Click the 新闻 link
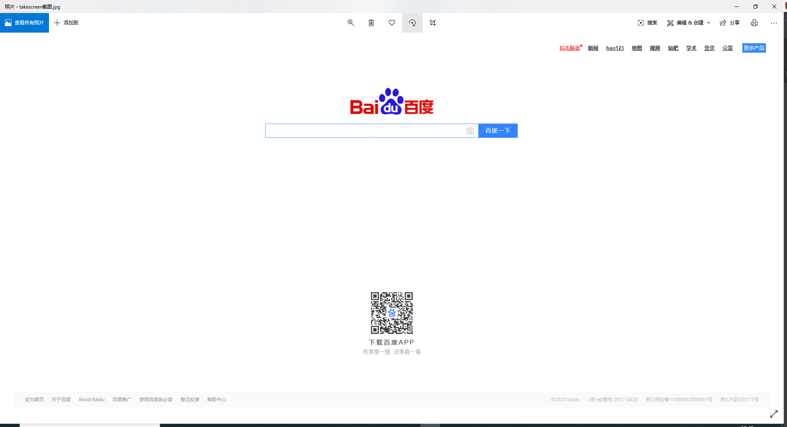Viewport: 787px width, 427px height. coord(593,48)
